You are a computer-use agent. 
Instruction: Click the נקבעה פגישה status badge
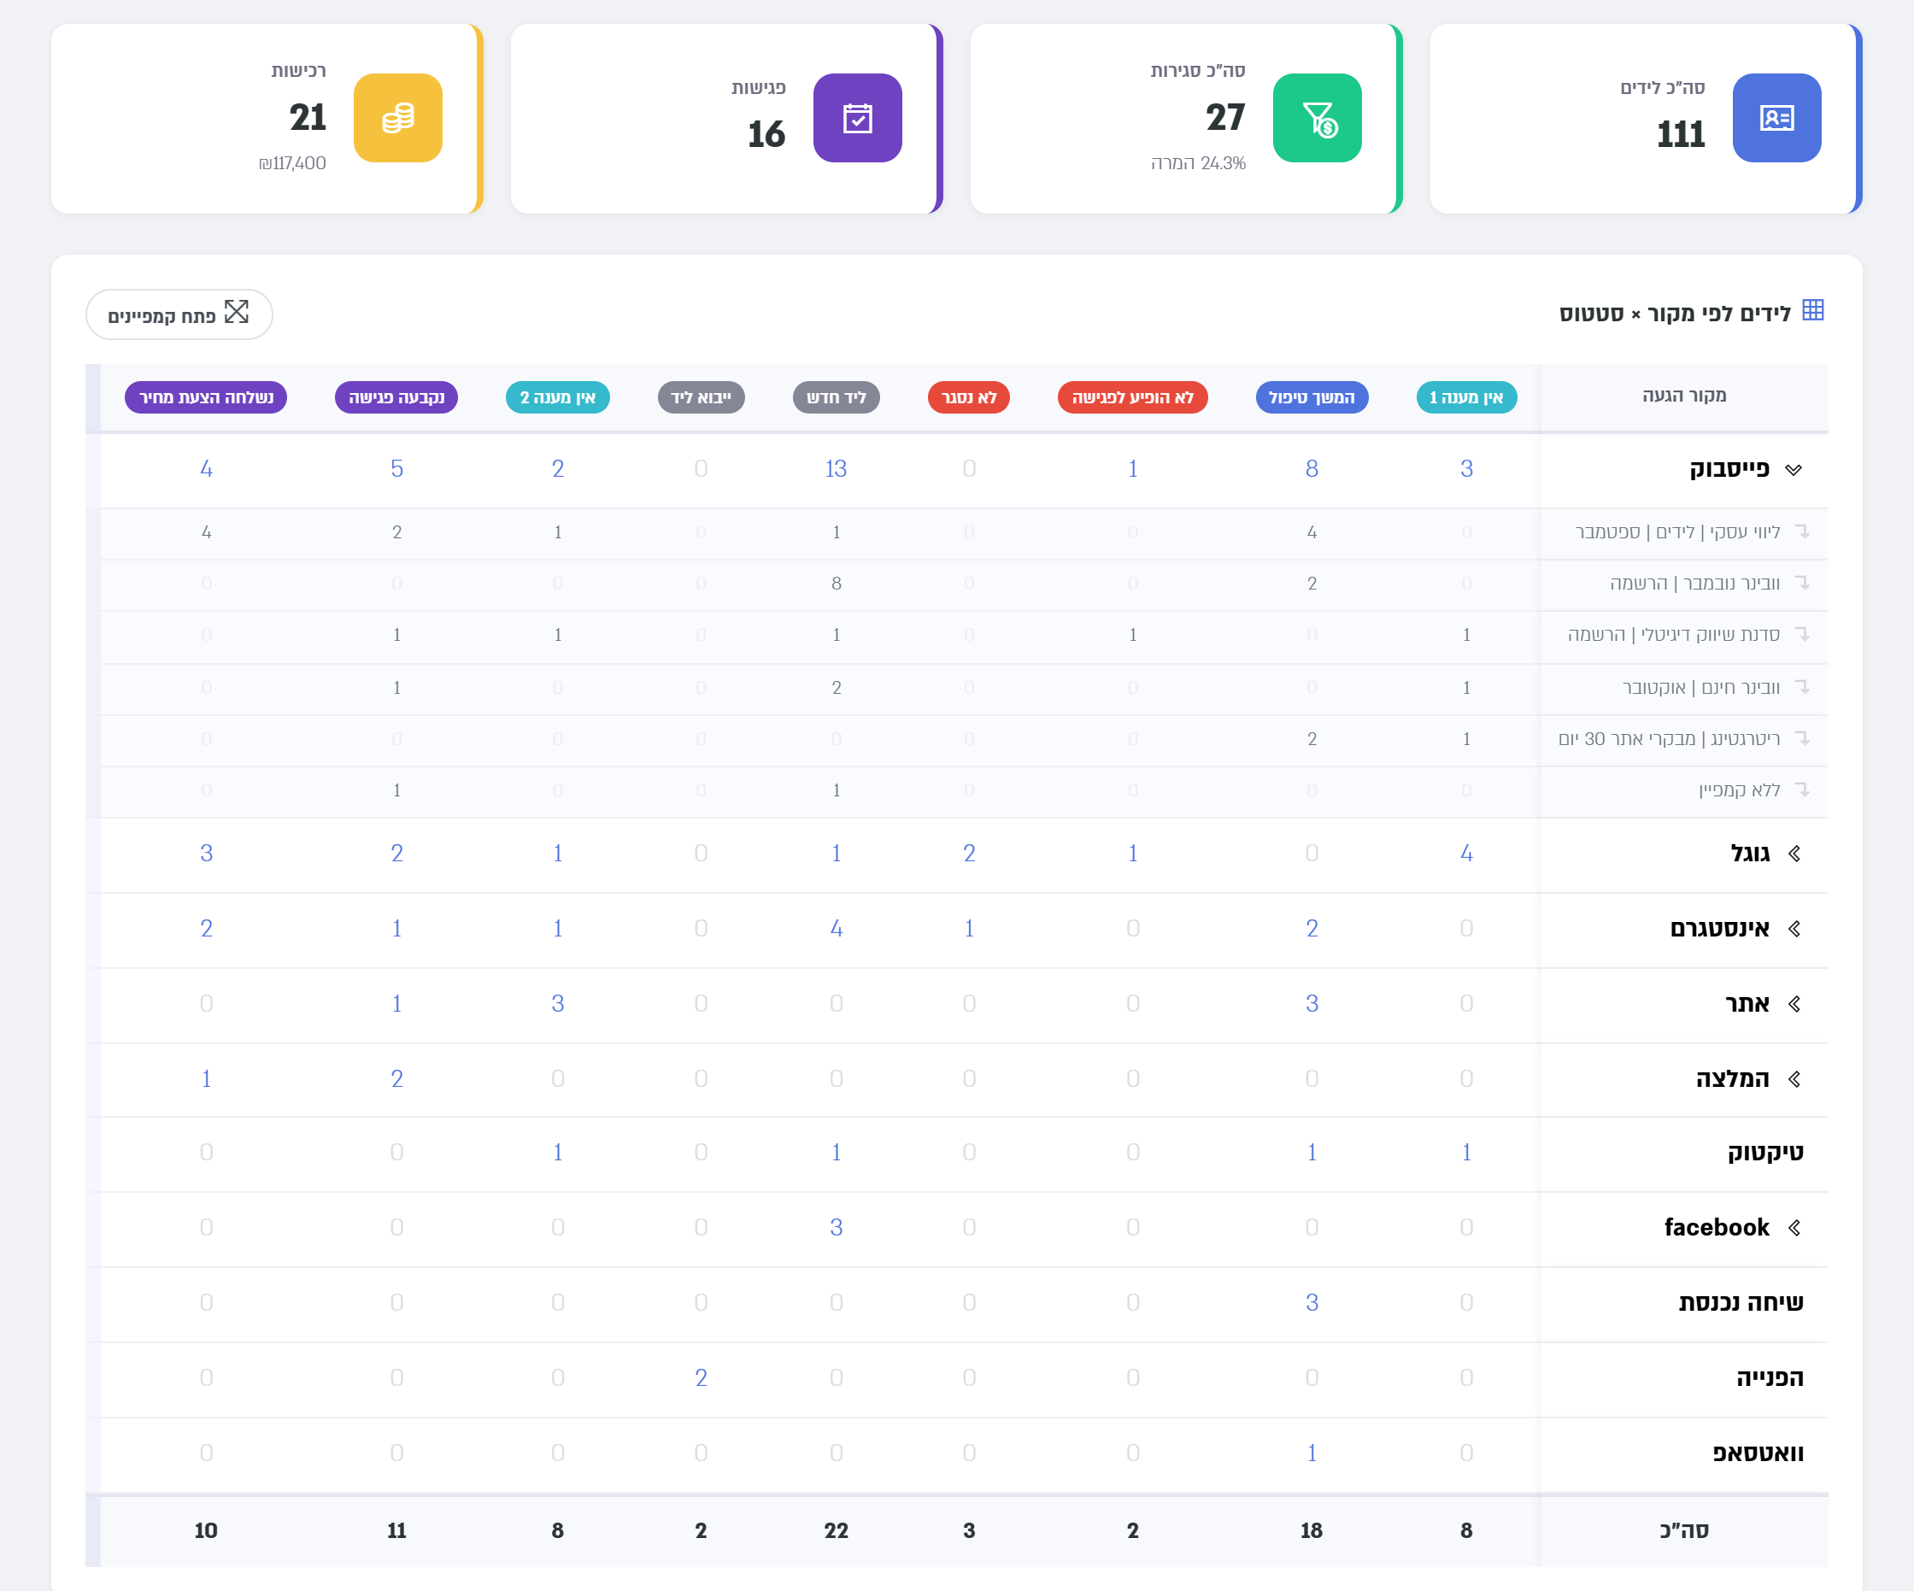pyautogui.click(x=396, y=397)
